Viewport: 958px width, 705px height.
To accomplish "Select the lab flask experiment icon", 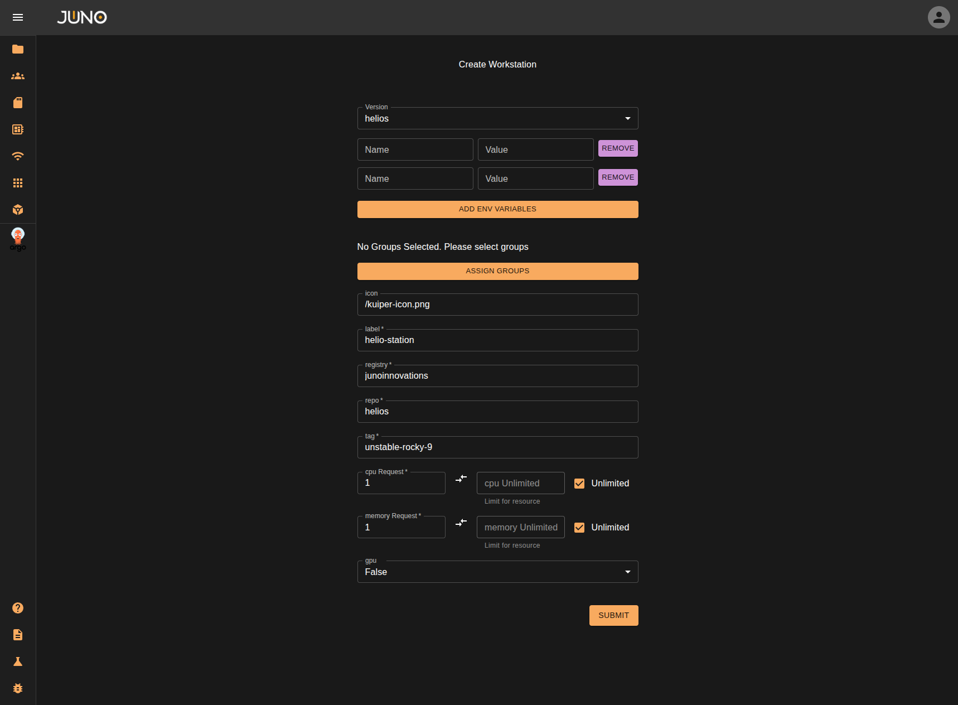I will [18, 661].
